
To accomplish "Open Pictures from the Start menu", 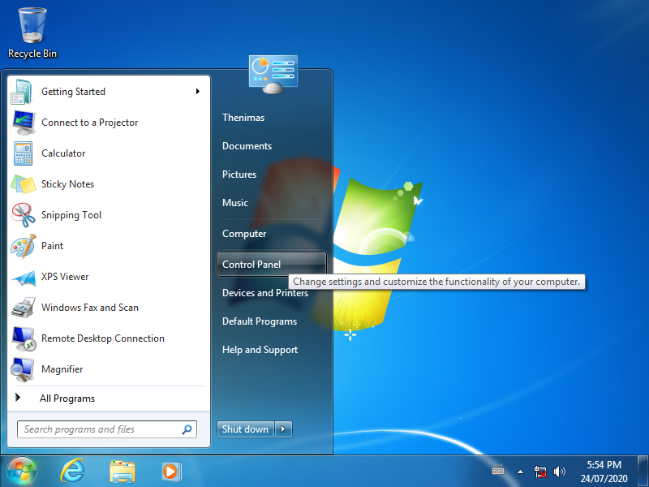I will tap(239, 175).
